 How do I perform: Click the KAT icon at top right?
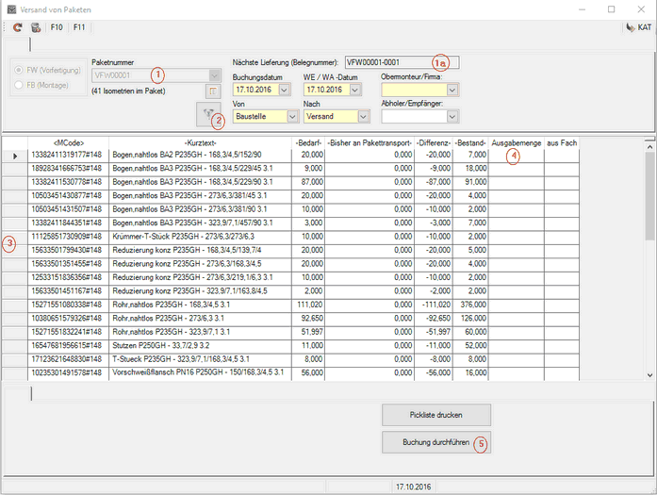coord(636,28)
